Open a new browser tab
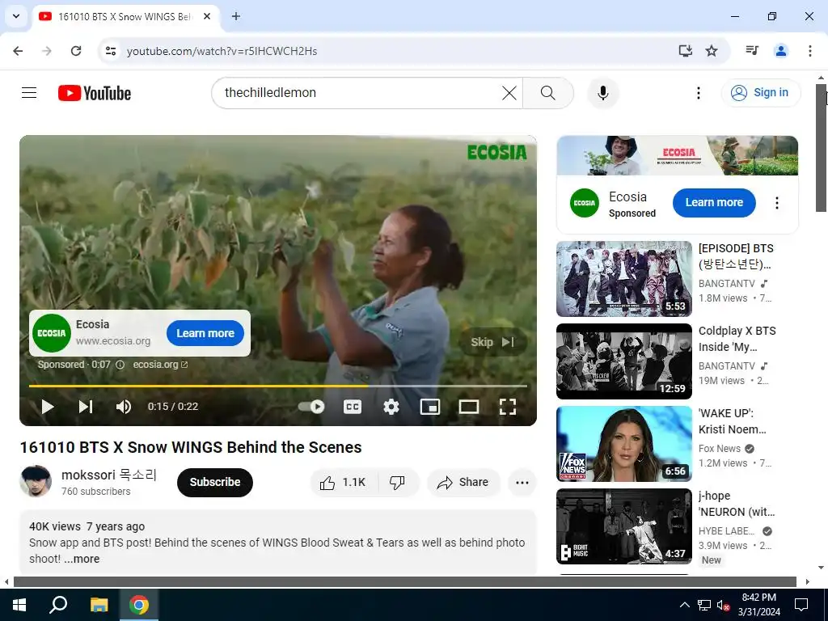Image resolution: width=828 pixels, height=621 pixels. 236,16
